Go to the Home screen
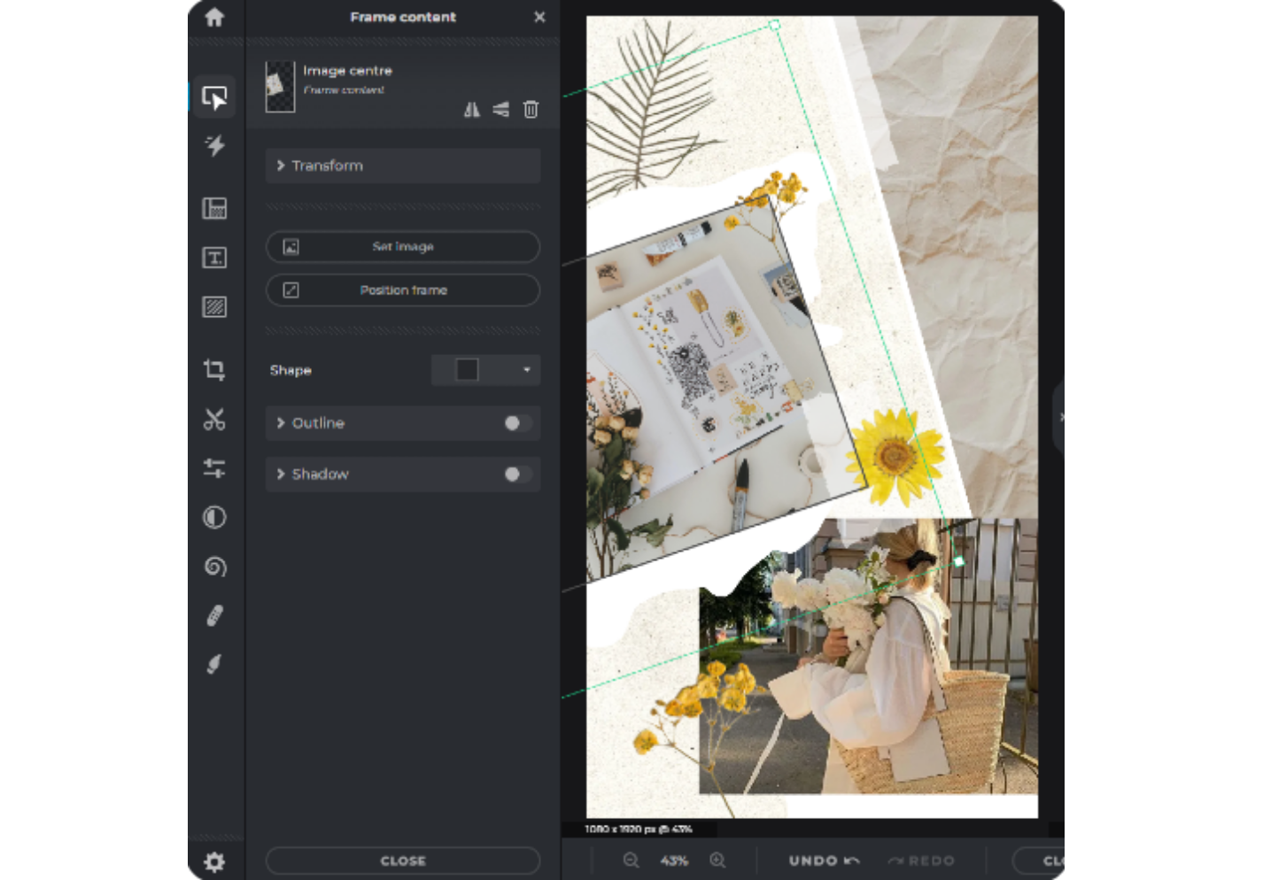Viewport: 1263px width, 880px height. [214, 18]
